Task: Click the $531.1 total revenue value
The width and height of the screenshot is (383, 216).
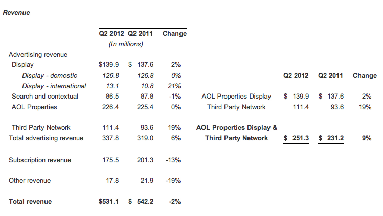Action: [108, 202]
